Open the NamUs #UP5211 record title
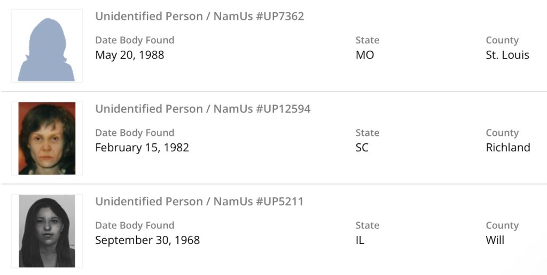This screenshot has width=547, height=275. (x=199, y=201)
